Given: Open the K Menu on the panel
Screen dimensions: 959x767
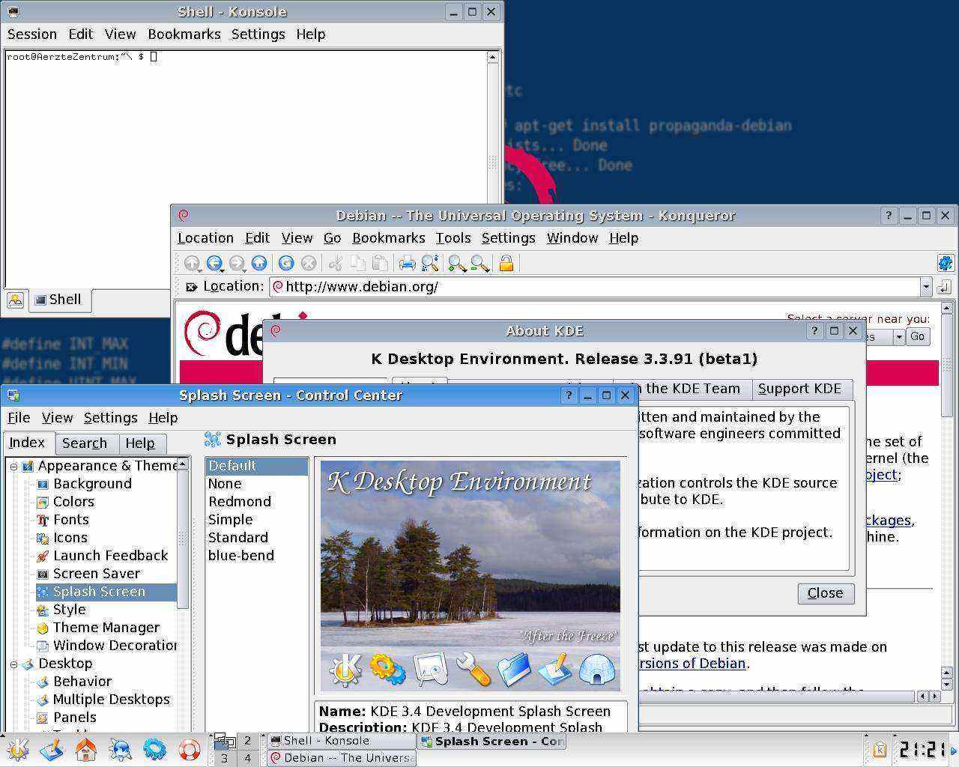Looking at the screenshot, I should click(x=17, y=748).
